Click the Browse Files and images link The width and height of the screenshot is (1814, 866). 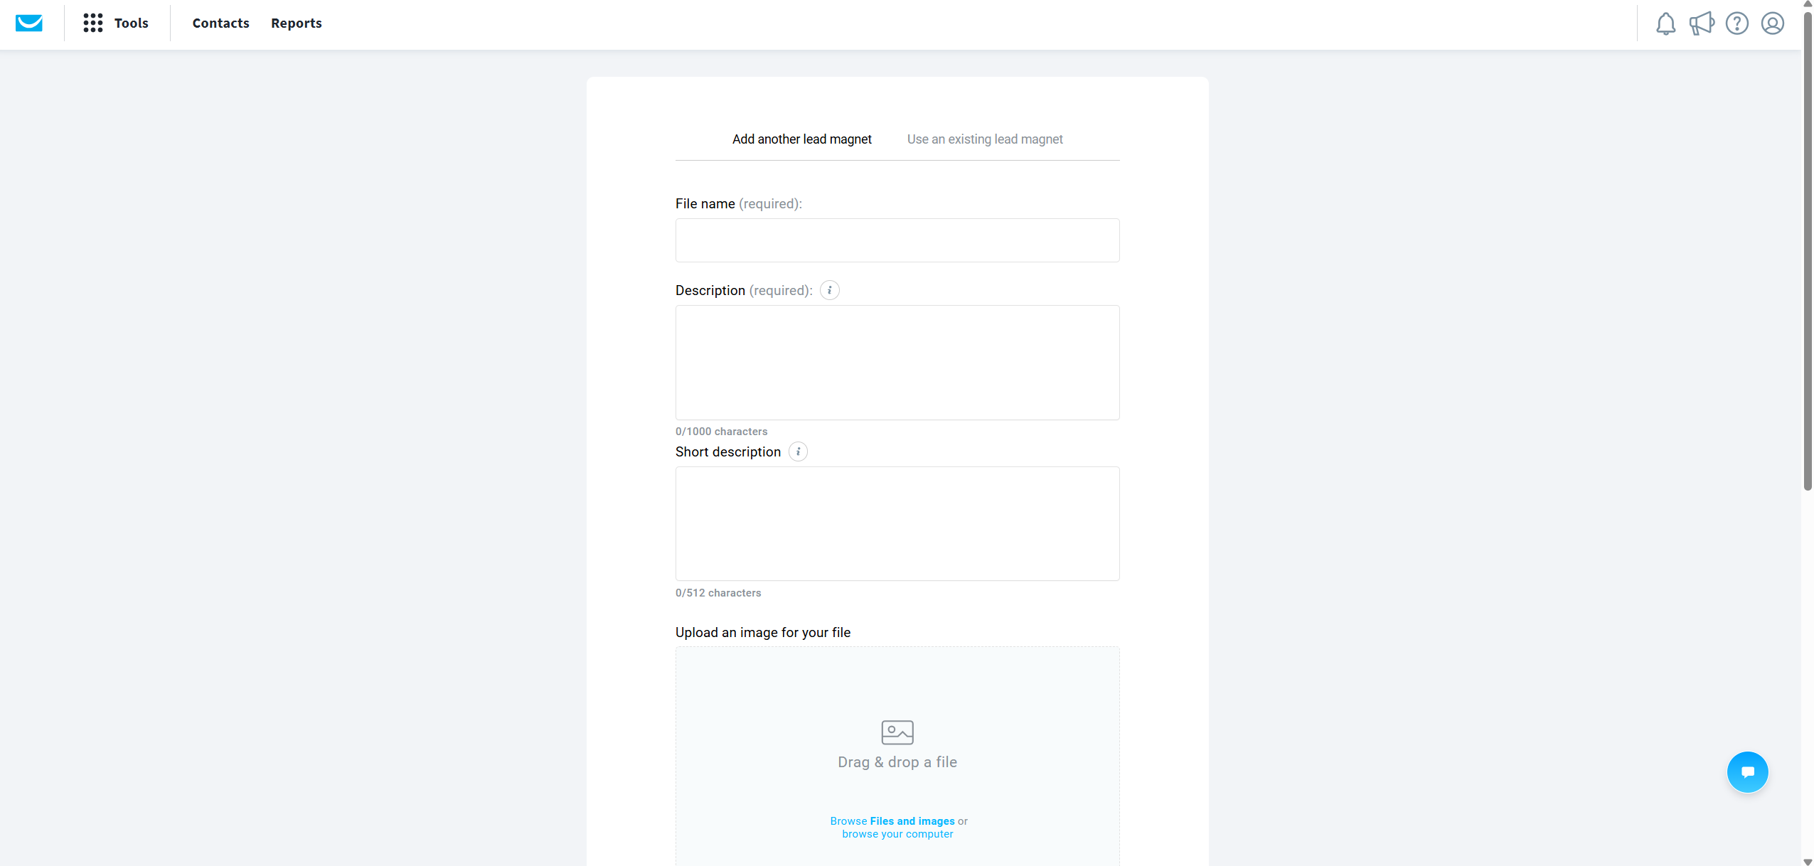pyautogui.click(x=912, y=820)
